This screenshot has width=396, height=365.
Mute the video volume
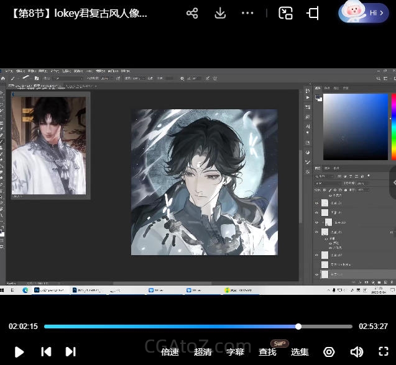click(x=356, y=351)
